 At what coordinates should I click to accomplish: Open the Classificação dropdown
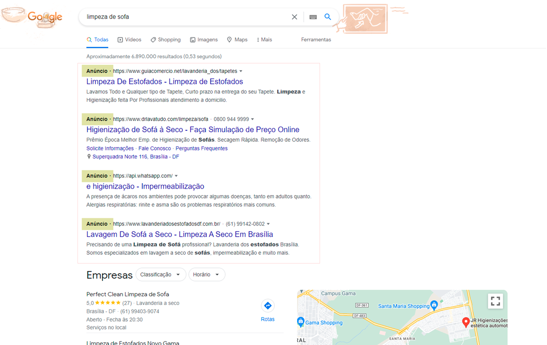point(160,274)
